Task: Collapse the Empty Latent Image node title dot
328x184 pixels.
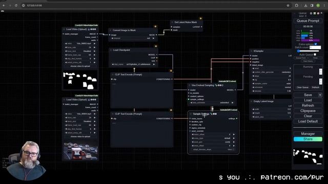Action: 252,101
